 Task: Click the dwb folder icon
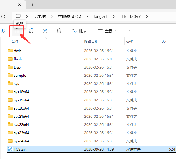click(x=10, y=51)
